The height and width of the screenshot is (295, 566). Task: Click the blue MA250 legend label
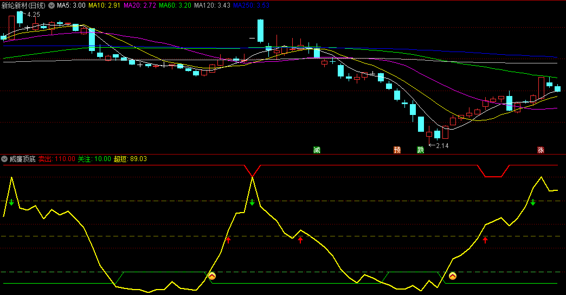(x=250, y=5)
